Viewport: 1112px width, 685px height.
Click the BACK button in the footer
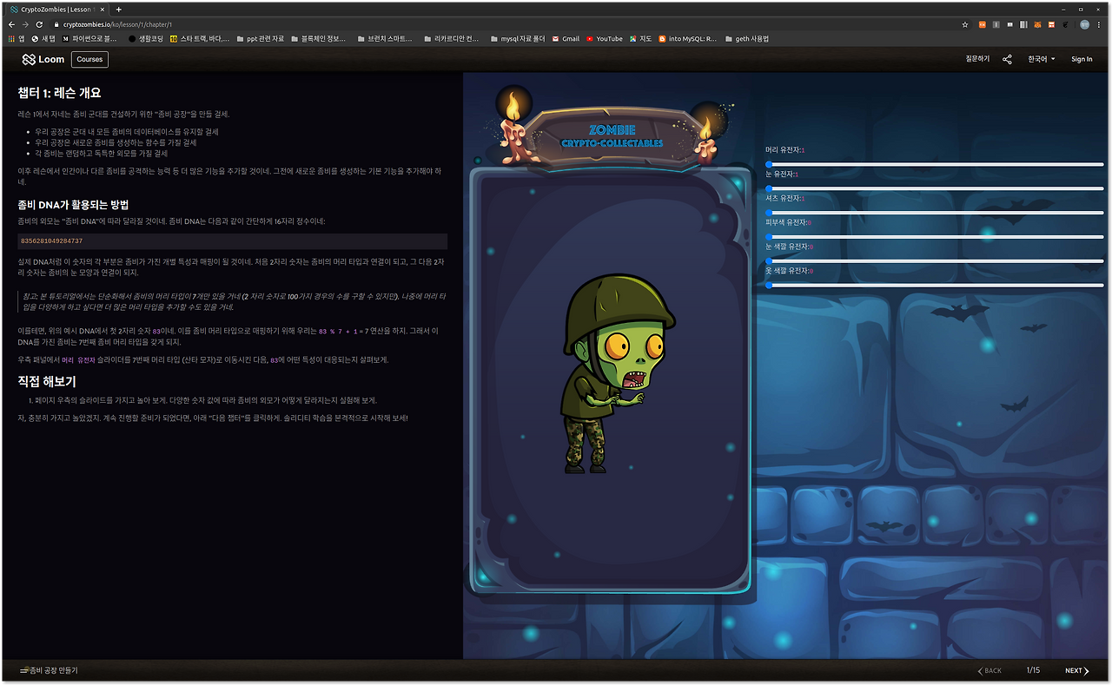(x=990, y=671)
